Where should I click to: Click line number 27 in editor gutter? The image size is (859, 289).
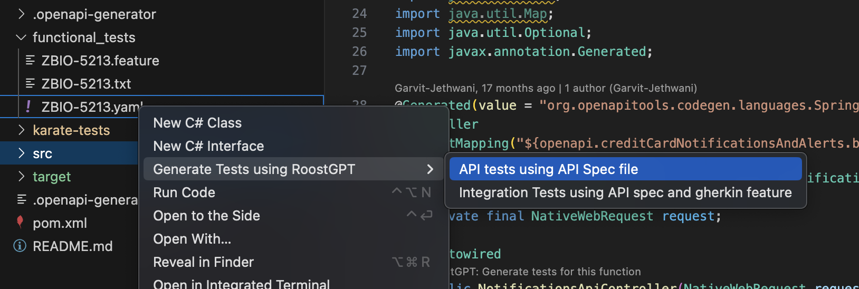pos(359,71)
